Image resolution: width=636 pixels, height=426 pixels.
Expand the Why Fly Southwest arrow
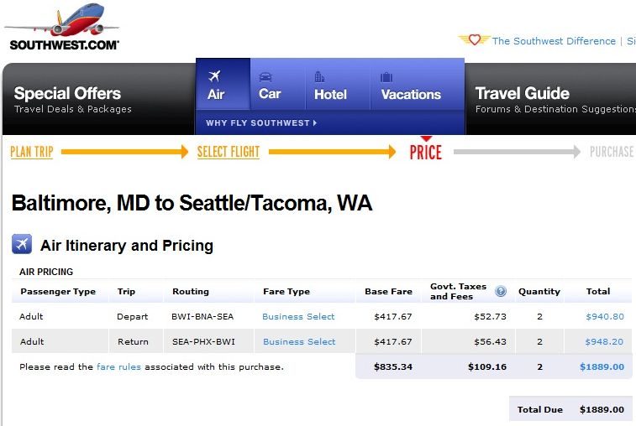(x=315, y=122)
